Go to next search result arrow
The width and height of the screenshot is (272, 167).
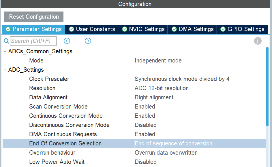[x=88, y=41]
